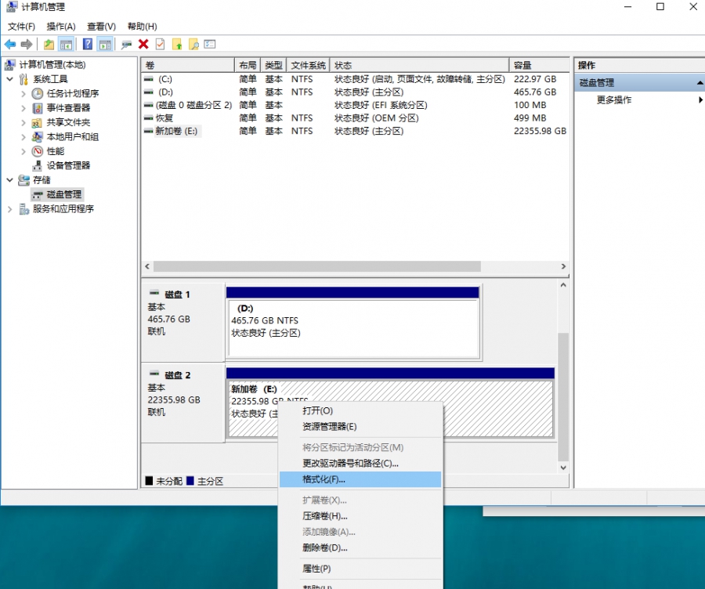Click the Properties checkmark page toolbar icon
Screen dimensions: 705x589
pyautogui.click(x=160, y=45)
